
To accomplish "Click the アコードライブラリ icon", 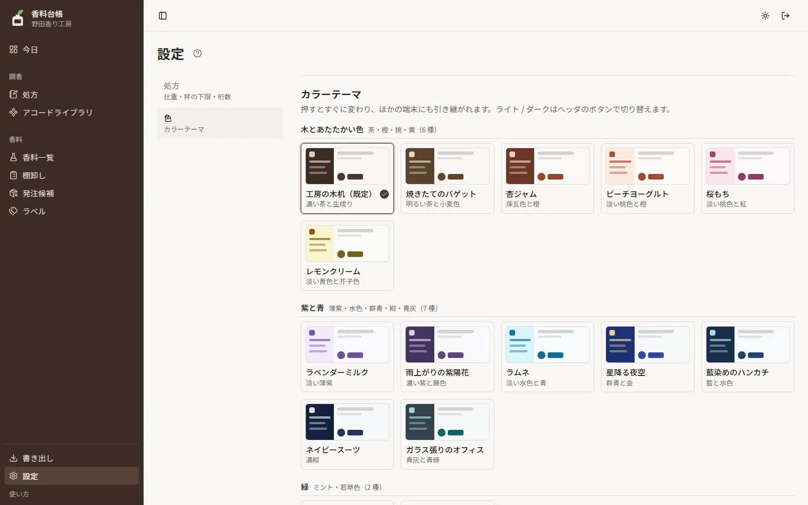I will 13,112.
